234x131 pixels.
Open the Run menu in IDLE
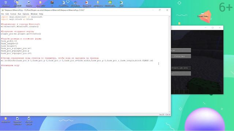(x=19, y=14)
